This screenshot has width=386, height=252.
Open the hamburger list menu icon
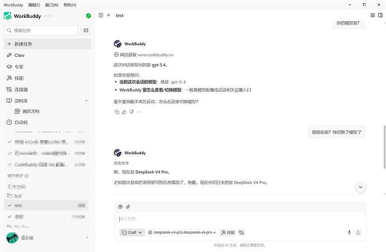click(373, 15)
